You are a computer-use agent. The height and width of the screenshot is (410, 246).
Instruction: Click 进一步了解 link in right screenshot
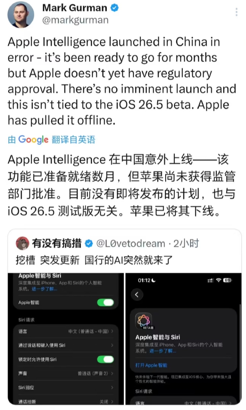coord(163,351)
